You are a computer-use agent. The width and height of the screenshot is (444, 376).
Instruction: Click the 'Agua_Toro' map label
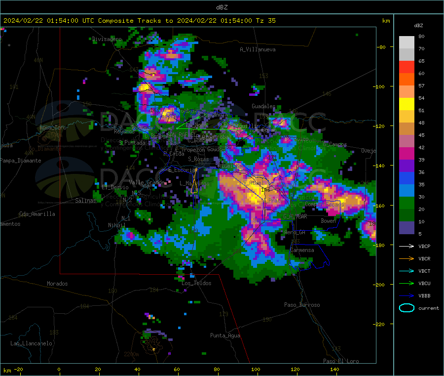tap(53, 127)
